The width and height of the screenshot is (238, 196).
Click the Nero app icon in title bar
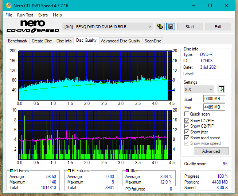point(9,5)
